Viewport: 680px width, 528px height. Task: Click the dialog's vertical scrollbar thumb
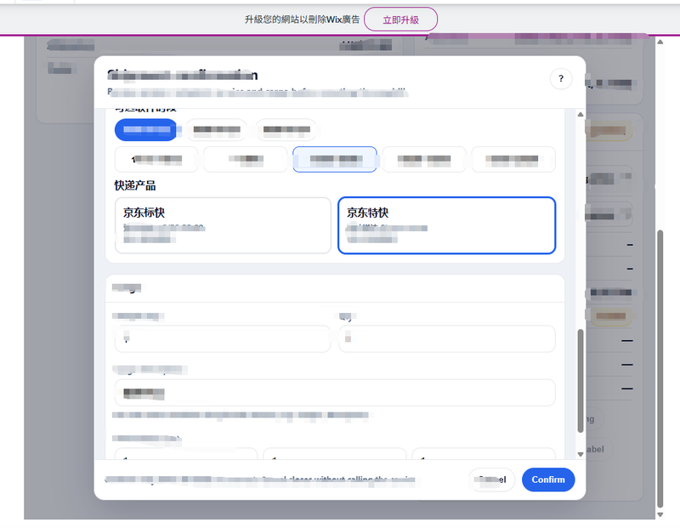(x=581, y=381)
